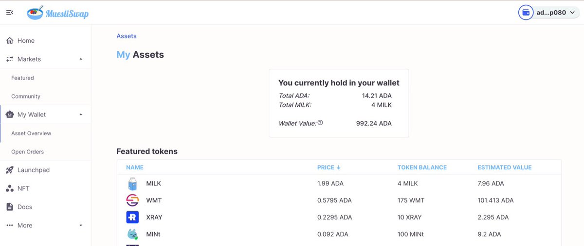This screenshot has width=584, height=246.
Task: Click the XRAY token icon
Action: coord(132,217)
